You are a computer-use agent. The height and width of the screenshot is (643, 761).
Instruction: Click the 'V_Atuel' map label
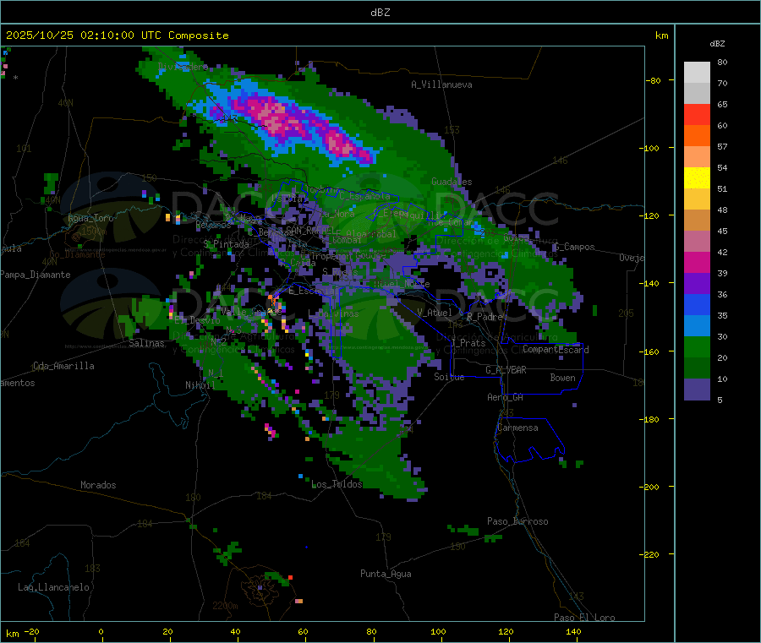435,313
